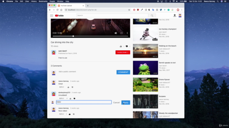Like the 'Unsubbed!' comment
Screen dimensions: 229x128
[70, 98]
